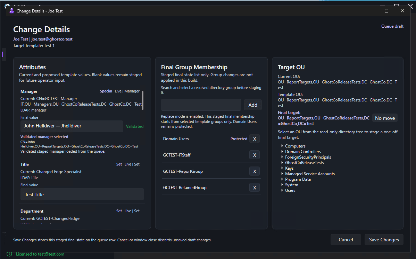
Task: Click the Attributes panel scrollbar
Action: [143, 100]
